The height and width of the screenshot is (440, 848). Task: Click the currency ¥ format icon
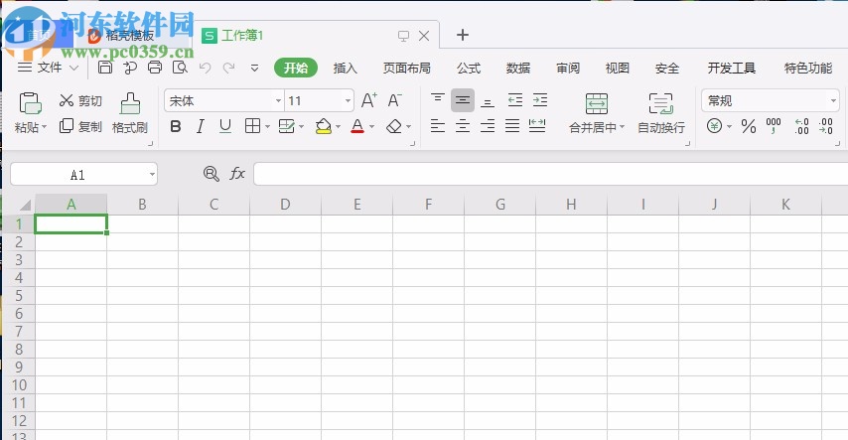(x=714, y=126)
